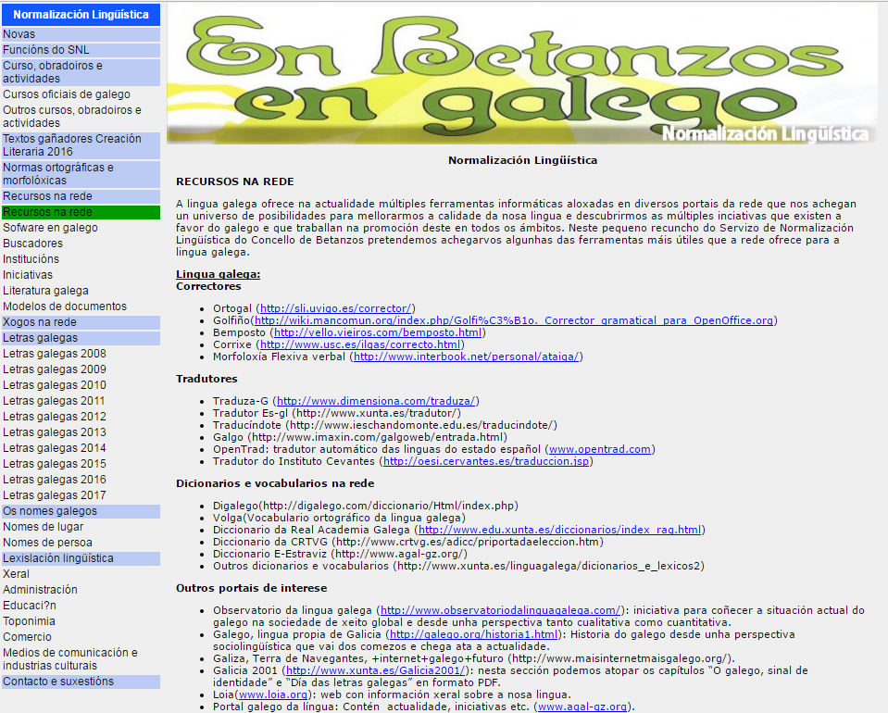Open www.opentrad.com link
The width and height of the screenshot is (888, 713).
(599, 449)
